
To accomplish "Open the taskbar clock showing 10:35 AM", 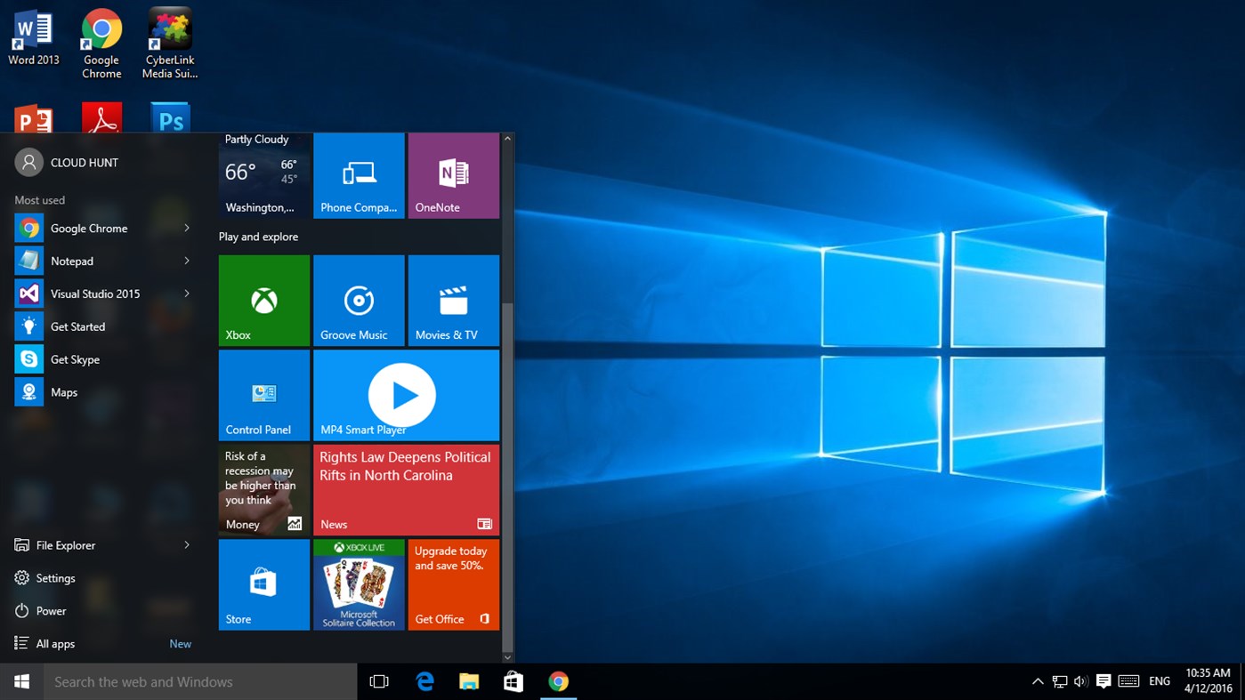I will coord(1208,681).
